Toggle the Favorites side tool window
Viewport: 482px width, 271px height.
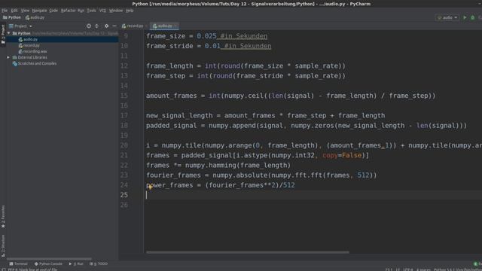click(x=3, y=217)
